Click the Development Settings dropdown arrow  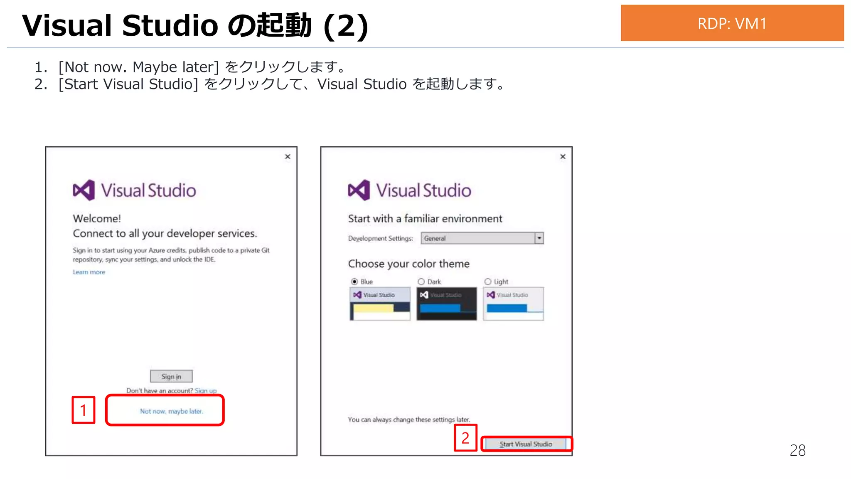click(539, 238)
